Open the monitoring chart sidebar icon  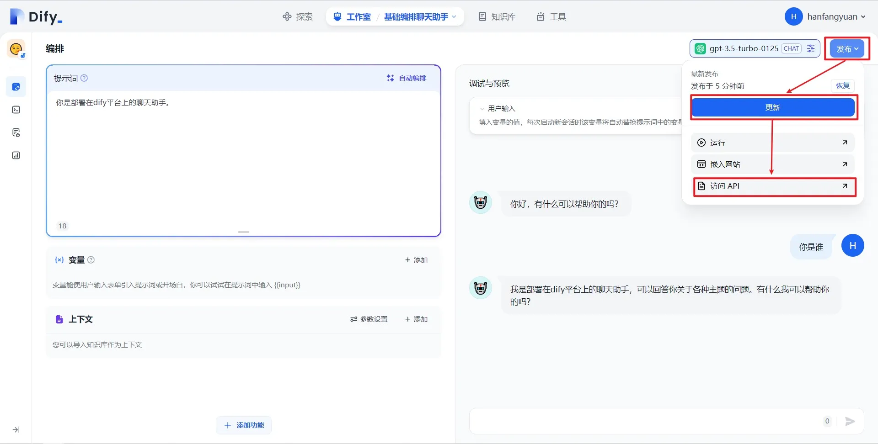(x=16, y=155)
